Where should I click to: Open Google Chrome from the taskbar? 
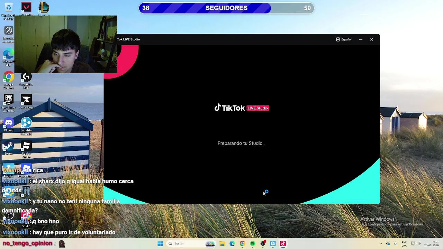pyautogui.click(x=242, y=243)
